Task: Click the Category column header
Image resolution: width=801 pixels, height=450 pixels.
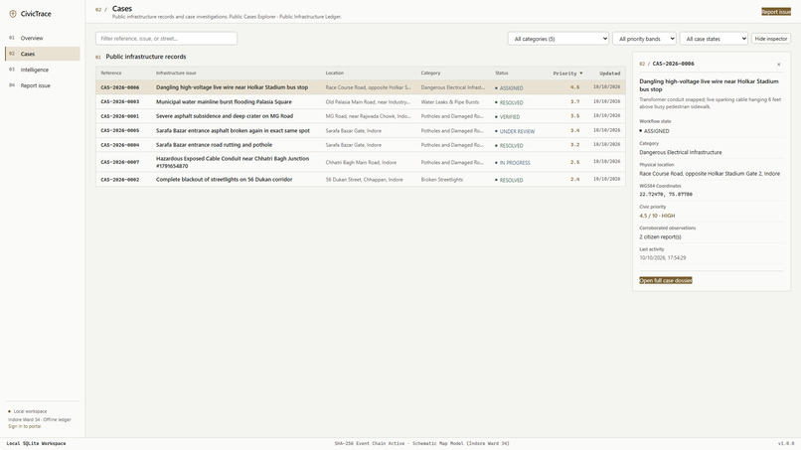Action: point(430,74)
